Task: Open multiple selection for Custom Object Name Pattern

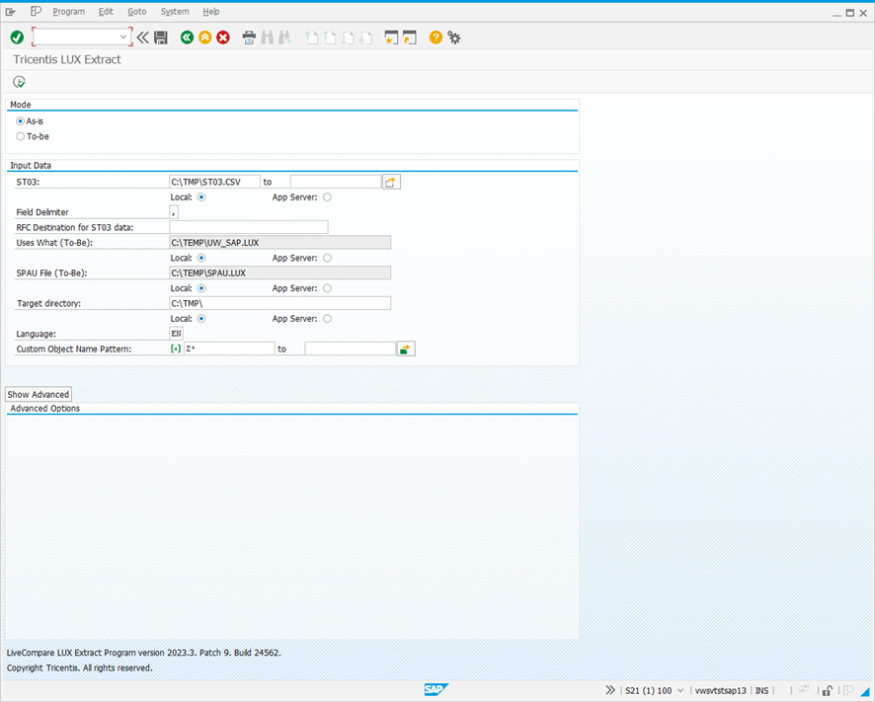Action: point(405,348)
